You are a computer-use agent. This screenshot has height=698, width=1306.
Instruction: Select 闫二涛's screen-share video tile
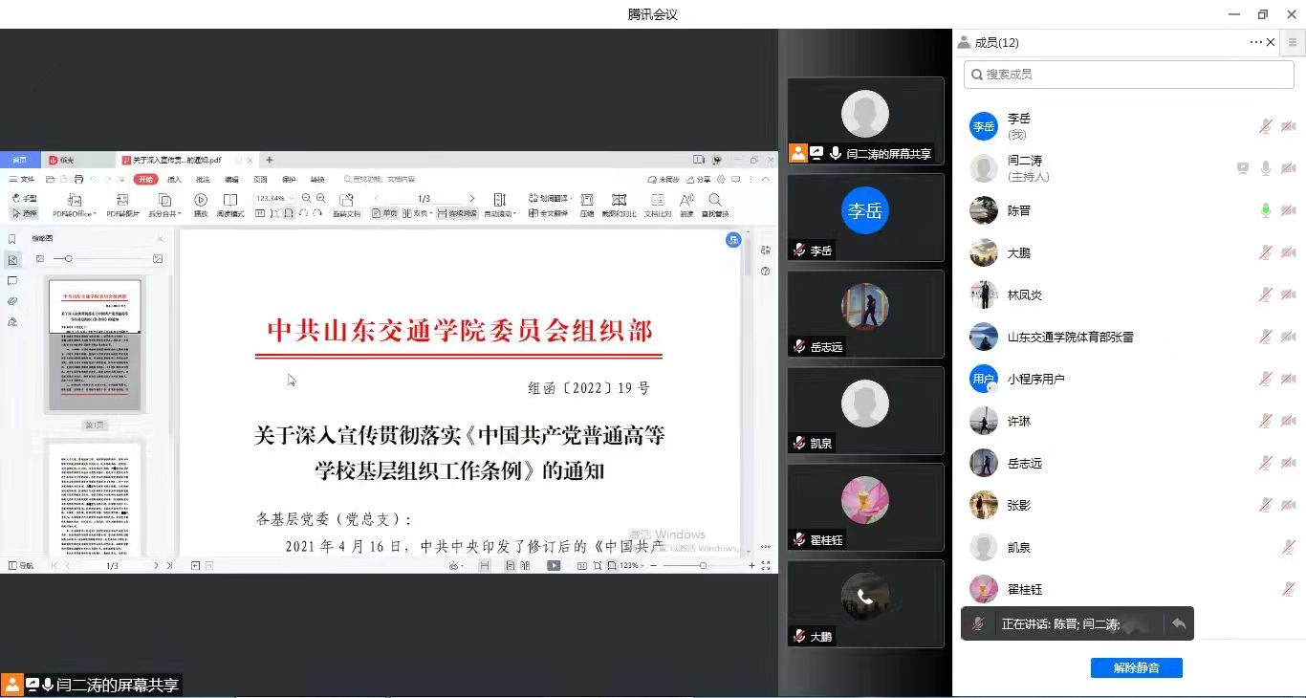(x=865, y=120)
